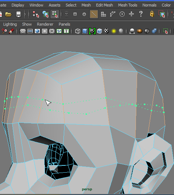Toggle wireframe on shaded cube icon
Screen dimensions: 174x195
point(99,31)
